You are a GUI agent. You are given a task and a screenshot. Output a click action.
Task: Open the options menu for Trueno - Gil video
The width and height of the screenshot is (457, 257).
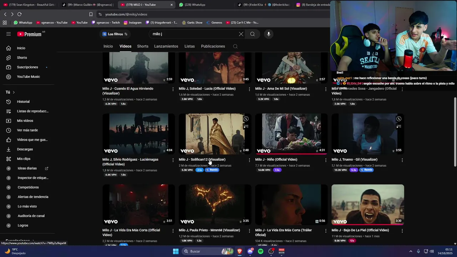pyautogui.click(x=402, y=160)
